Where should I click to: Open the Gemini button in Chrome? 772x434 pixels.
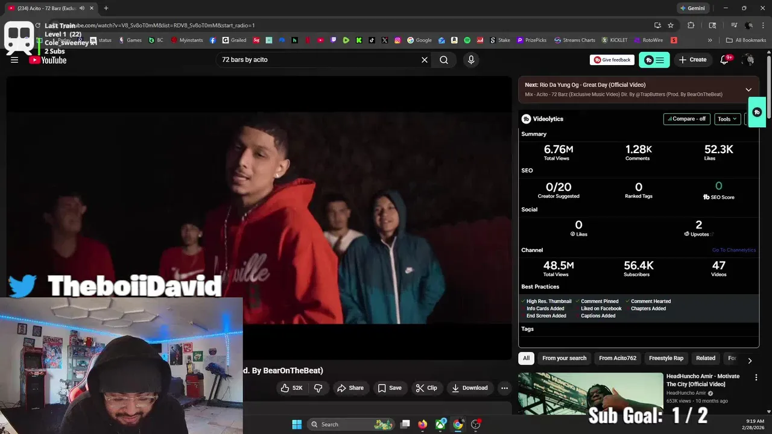[x=692, y=8]
